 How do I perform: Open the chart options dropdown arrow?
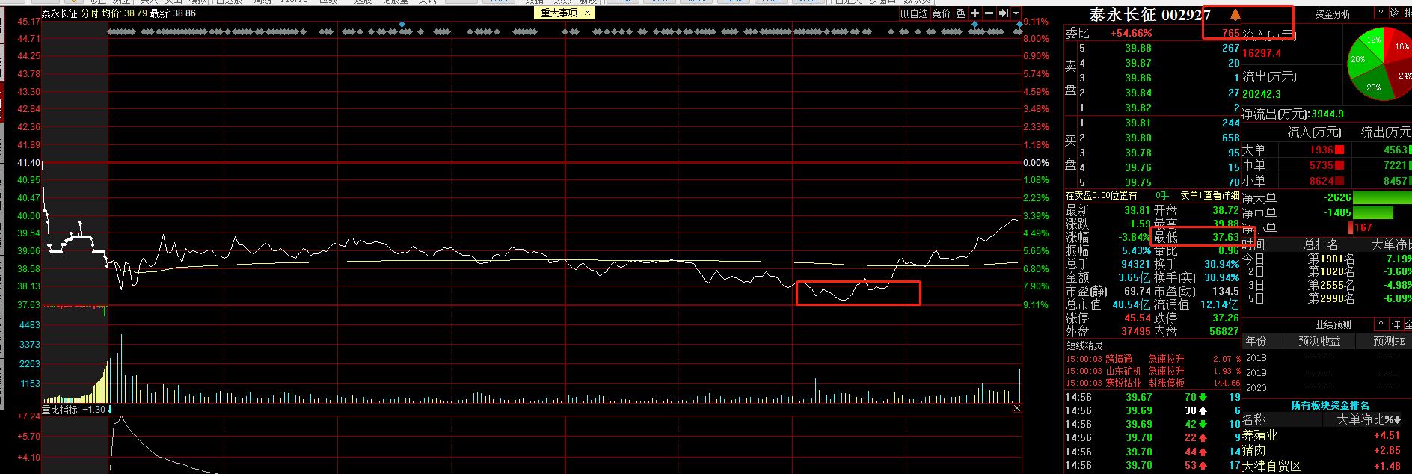1016,13
